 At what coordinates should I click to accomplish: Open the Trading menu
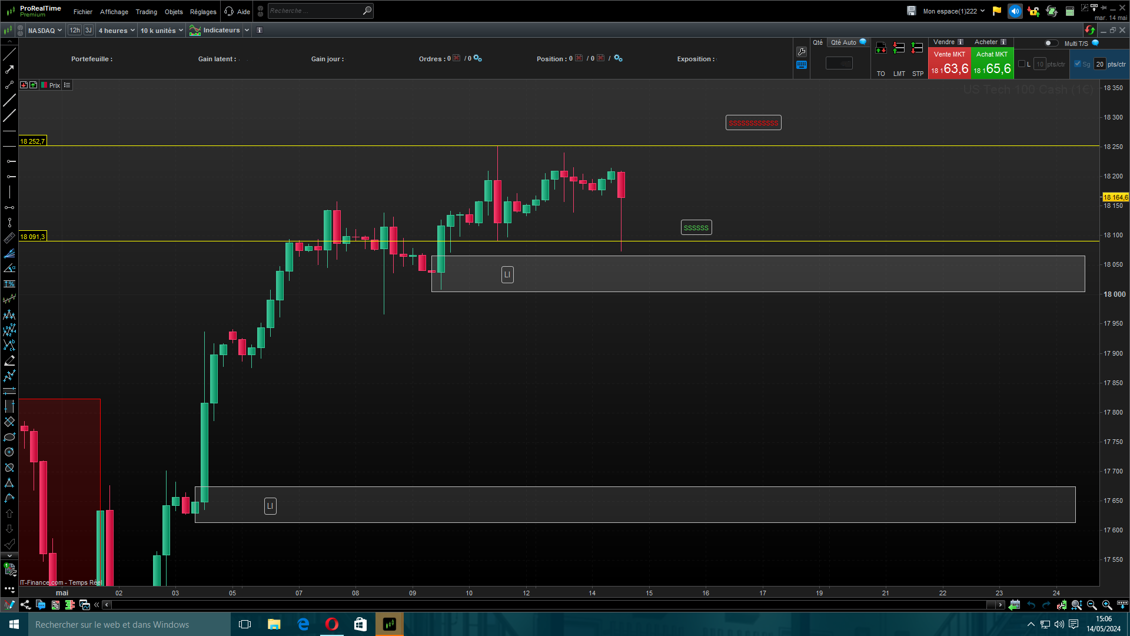pyautogui.click(x=146, y=12)
